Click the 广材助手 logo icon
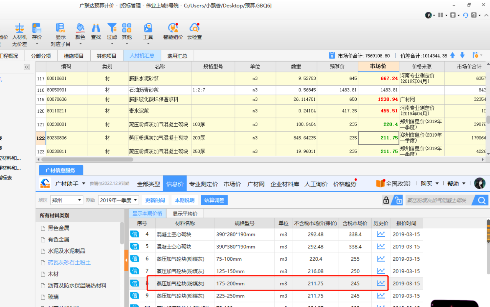 [45, 183]
